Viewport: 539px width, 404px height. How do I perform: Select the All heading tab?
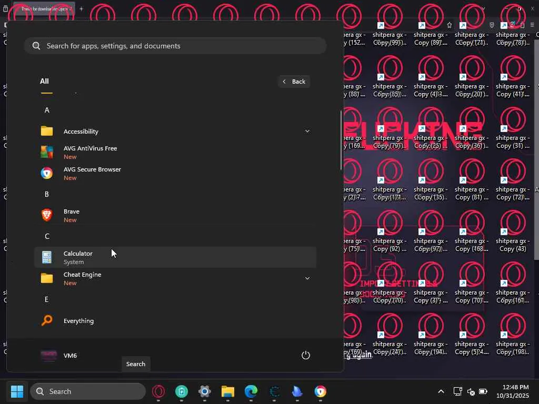(44, 82)
